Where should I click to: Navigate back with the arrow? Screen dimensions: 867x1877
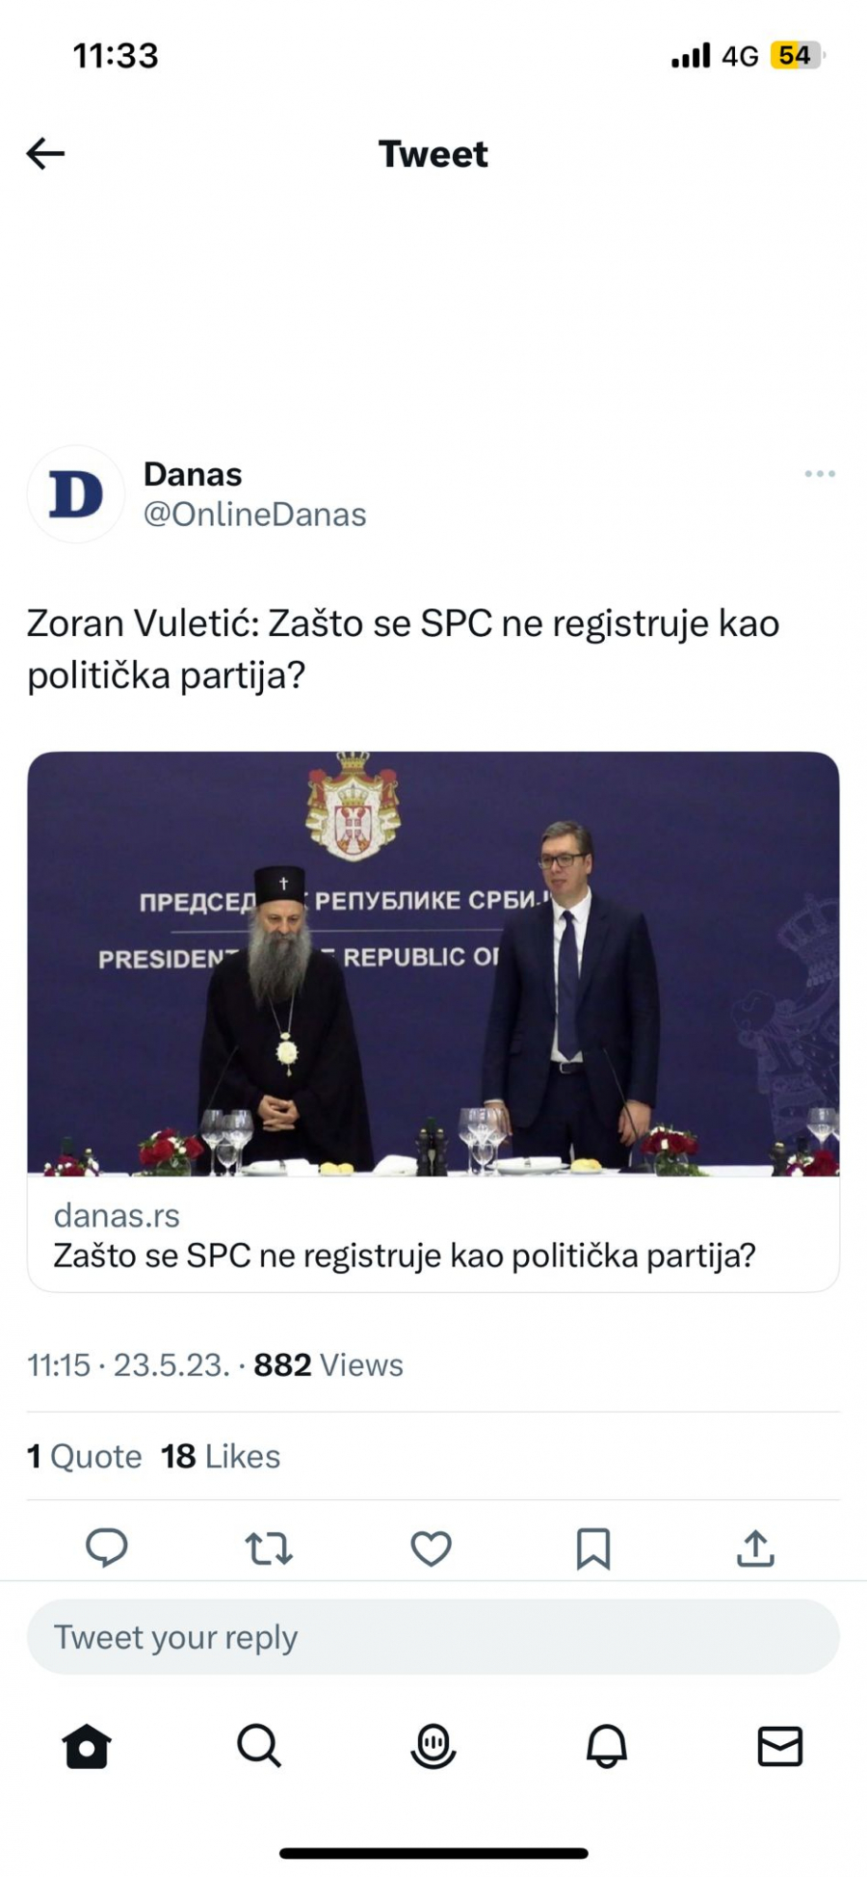click(44, 154)
